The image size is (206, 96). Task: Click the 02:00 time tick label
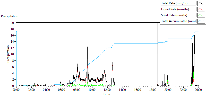[31, 90]
